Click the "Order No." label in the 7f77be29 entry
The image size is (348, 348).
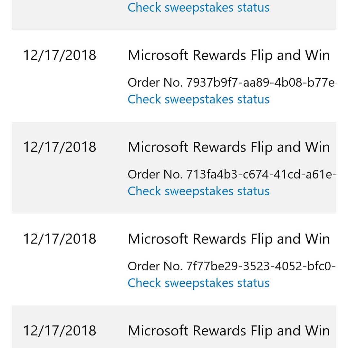pyautogui.click(x=155, y=266)
